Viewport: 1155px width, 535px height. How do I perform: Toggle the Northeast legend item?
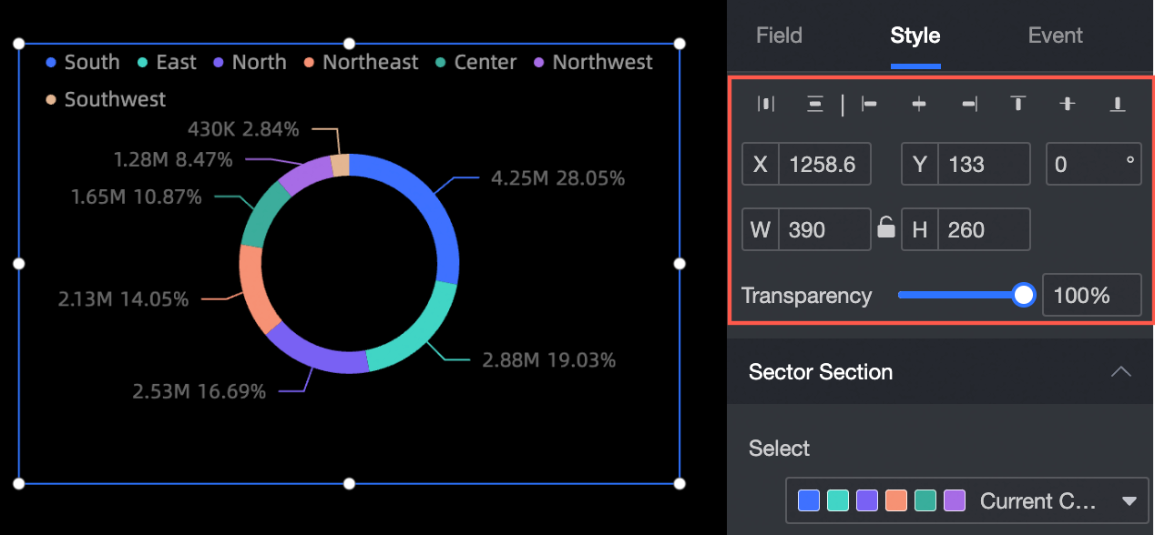coord(361,62)
